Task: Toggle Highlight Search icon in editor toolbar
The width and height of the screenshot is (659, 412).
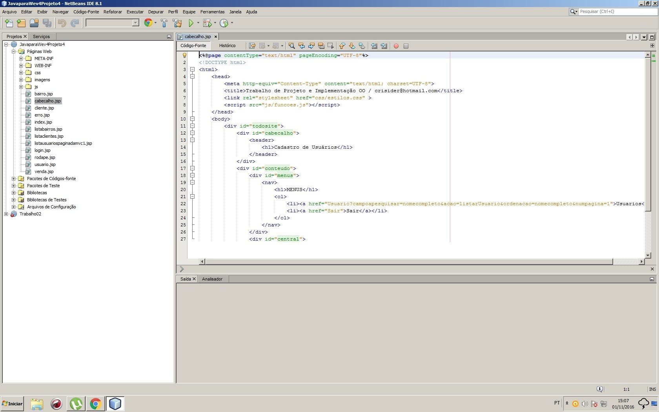Action: click(321, 46)
